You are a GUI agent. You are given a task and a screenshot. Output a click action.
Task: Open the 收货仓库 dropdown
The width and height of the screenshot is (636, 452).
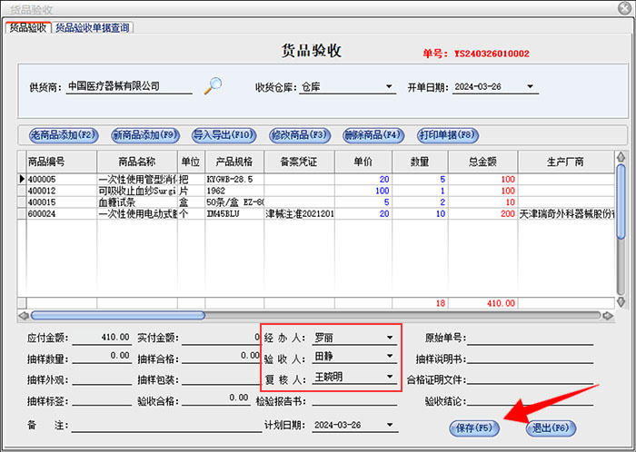pos(390,88)
